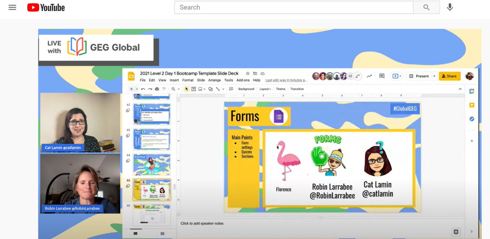Open the Arrange menu
Image resolution: width=490 pixels, height=239 pixels.
tap(214, 80)
